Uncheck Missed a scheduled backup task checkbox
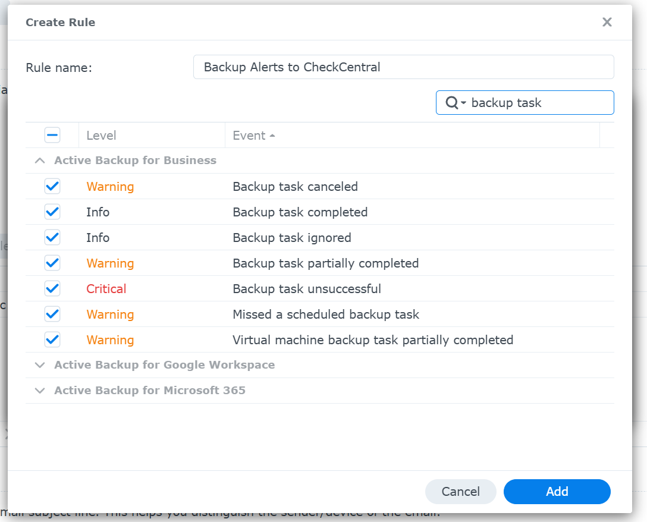Screen dimensions: 647x522 pos(52,314)
